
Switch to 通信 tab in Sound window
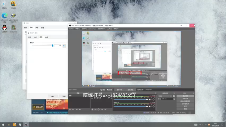point(43,28)
